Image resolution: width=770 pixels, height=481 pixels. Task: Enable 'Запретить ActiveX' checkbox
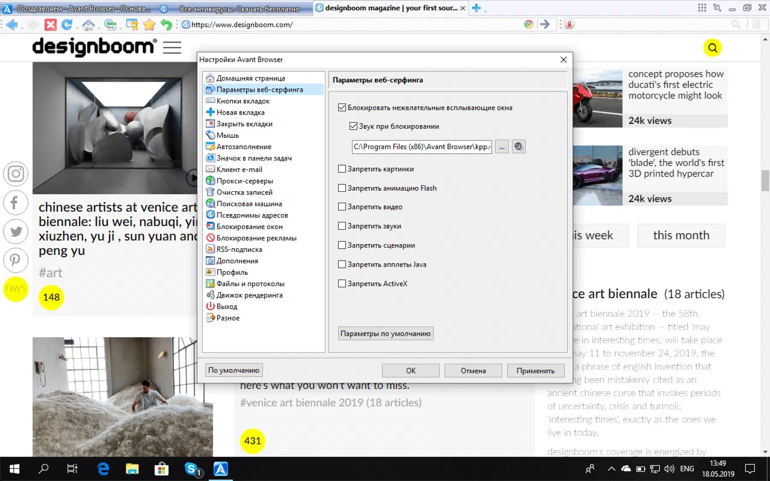pyautogui.click(x=342, y=284)
